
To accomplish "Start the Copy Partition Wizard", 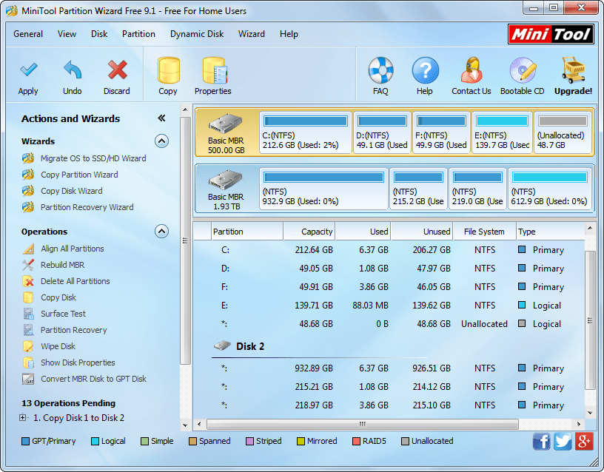I will 79,175.
